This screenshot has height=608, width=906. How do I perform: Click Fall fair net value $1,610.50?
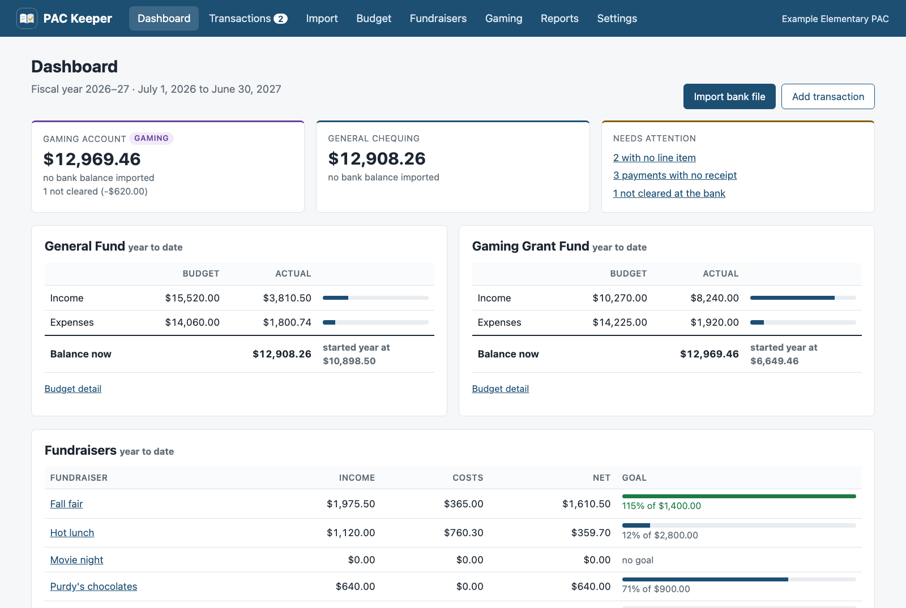[586, 504]
